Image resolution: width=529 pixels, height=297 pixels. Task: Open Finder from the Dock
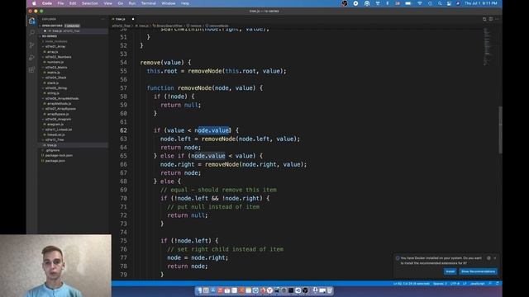click(x=199, y=290)
